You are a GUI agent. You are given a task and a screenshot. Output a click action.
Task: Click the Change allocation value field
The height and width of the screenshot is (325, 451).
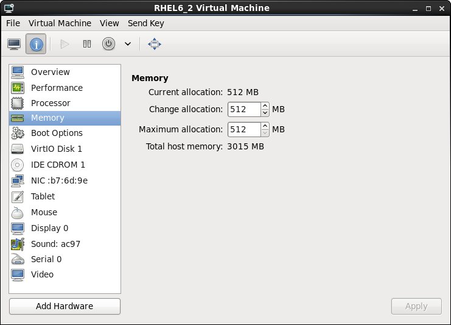tap(243, 110)
